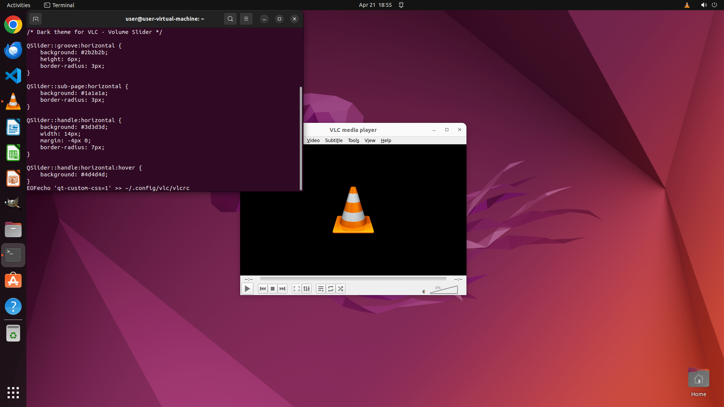
Task: Open VLC extended settings equalizer icon
Action: click(x=307, y=289)
